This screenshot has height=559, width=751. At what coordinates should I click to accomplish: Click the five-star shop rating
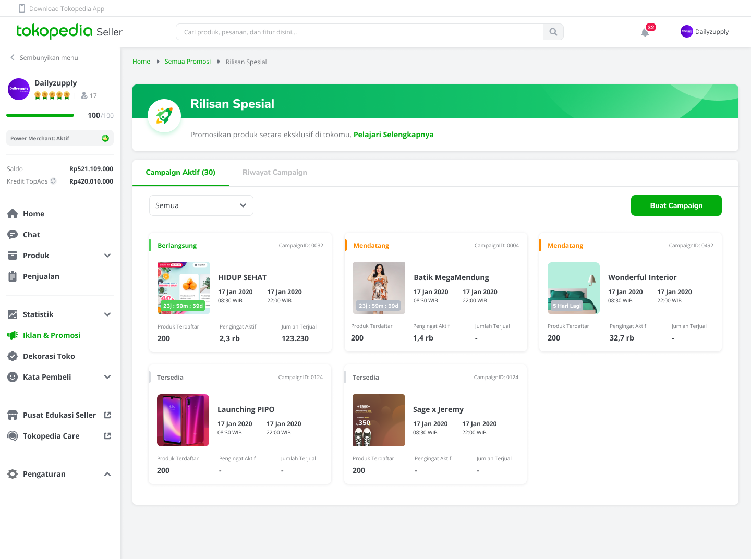click(x=52, y=95)
